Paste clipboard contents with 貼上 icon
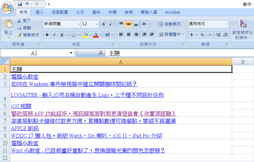 tap(9, 23)
